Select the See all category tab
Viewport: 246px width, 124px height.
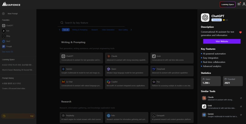[x=66, y=30]
